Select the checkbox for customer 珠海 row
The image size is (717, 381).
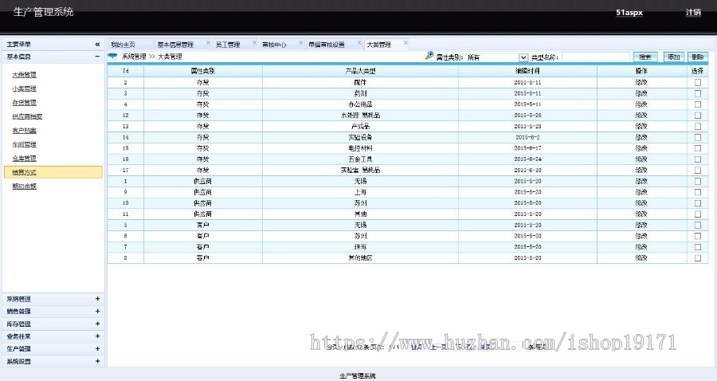(x=697, y=247)
